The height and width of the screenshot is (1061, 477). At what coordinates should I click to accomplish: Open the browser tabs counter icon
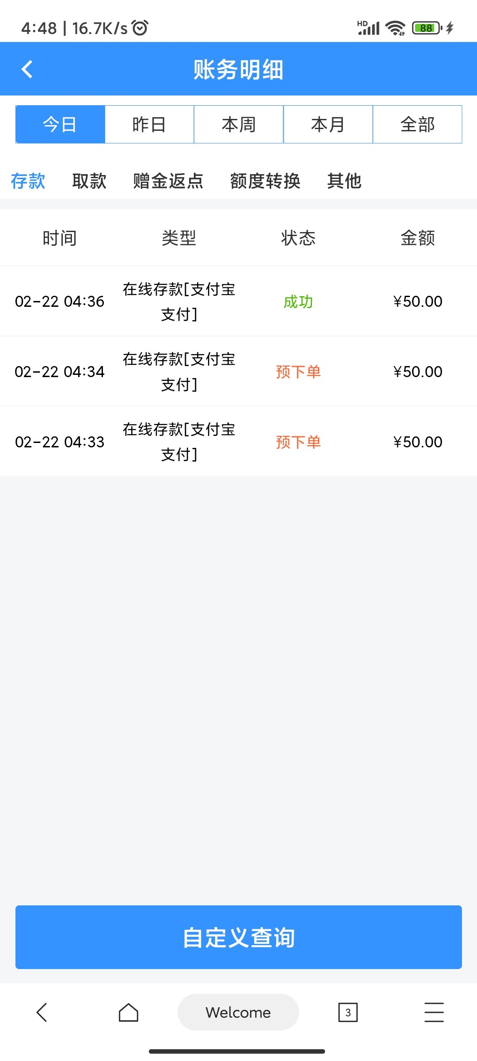348,1012
